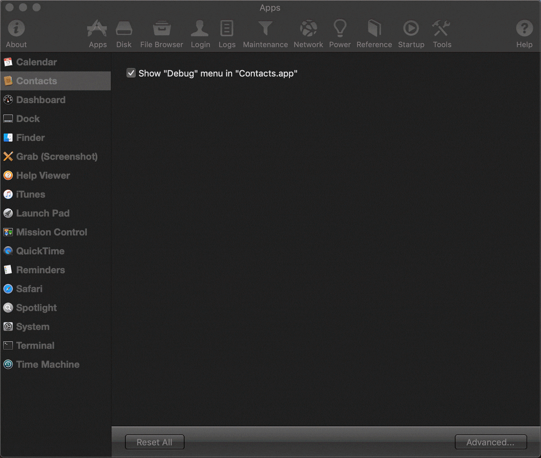Close the Apps window
The height and width of the screenshot is (458, 541).
point(9,7)
